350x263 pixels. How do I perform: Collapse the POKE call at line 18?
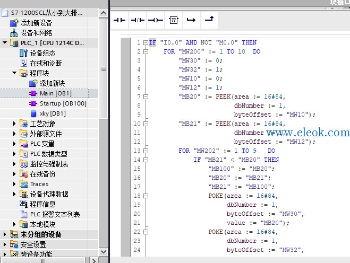[146, 196]
